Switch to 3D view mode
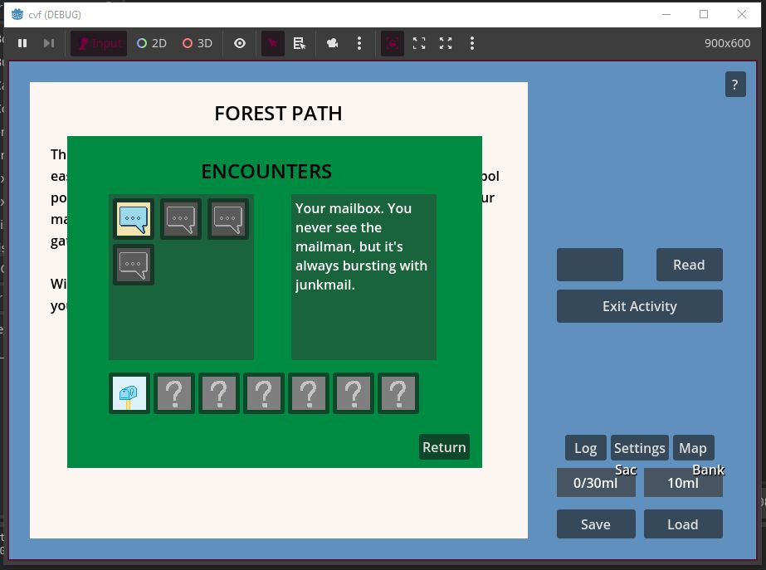This screenshot has width=766, height=570. 198,43
